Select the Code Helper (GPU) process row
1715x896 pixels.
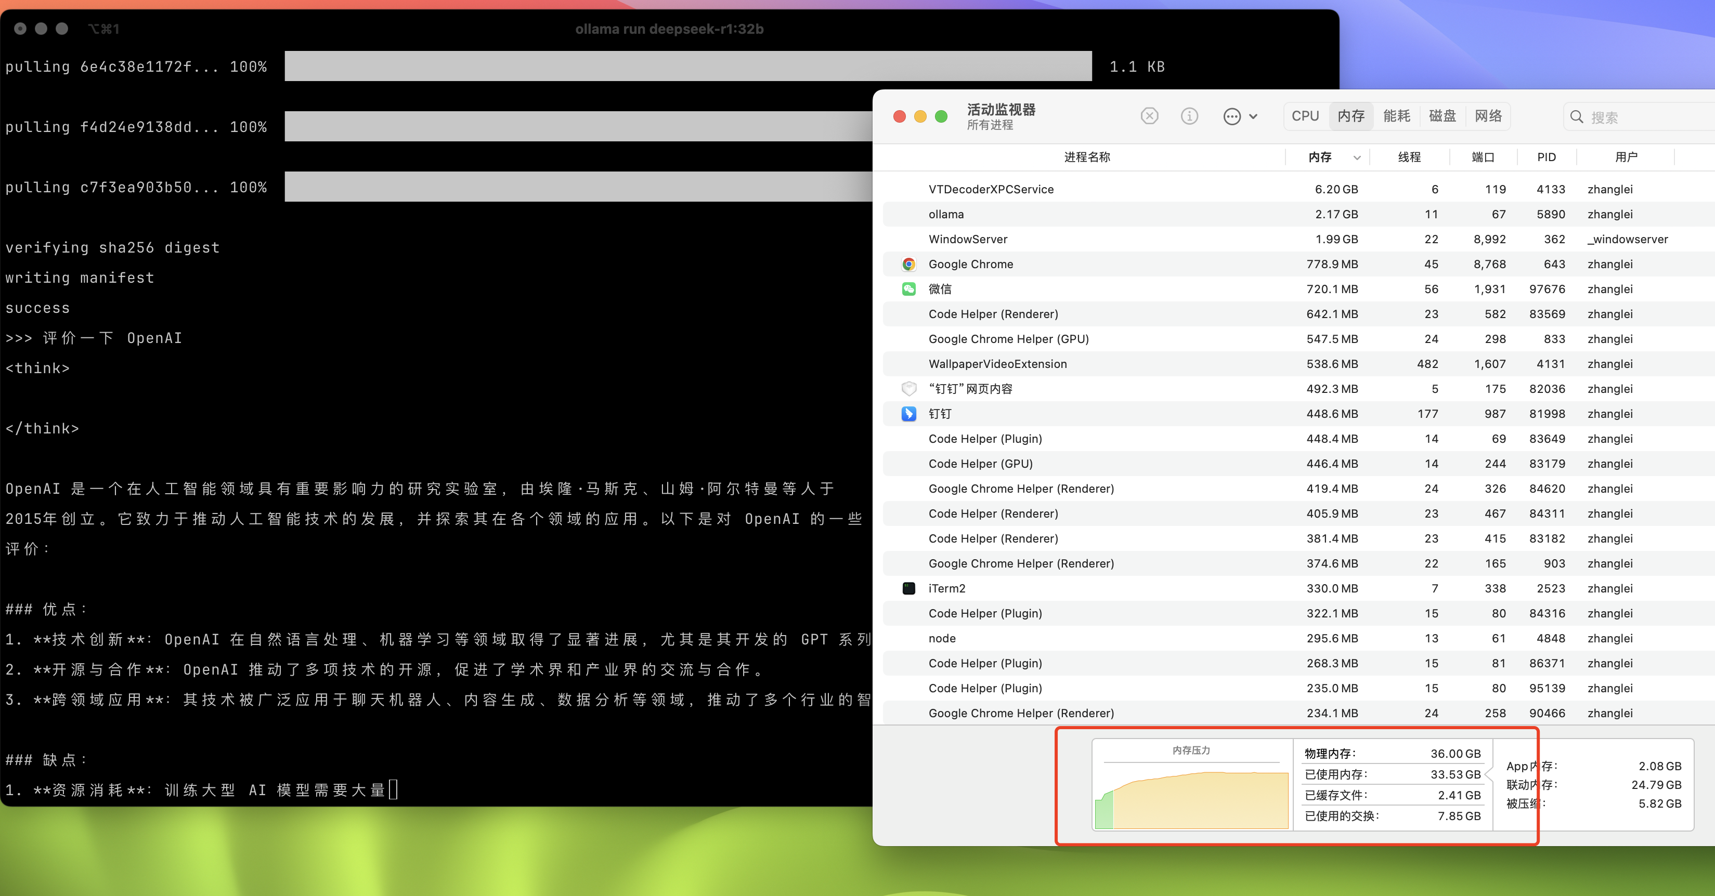pos(1298,464)
